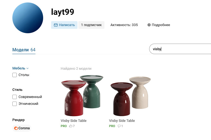Collapse the Мебель category dropdown
This screenshot has height=140, width=211.
click(20, 68)
